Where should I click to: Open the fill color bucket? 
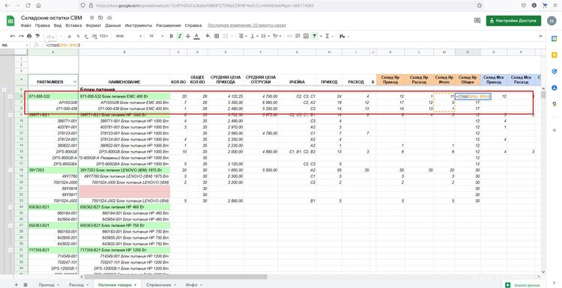coord(208,36)
